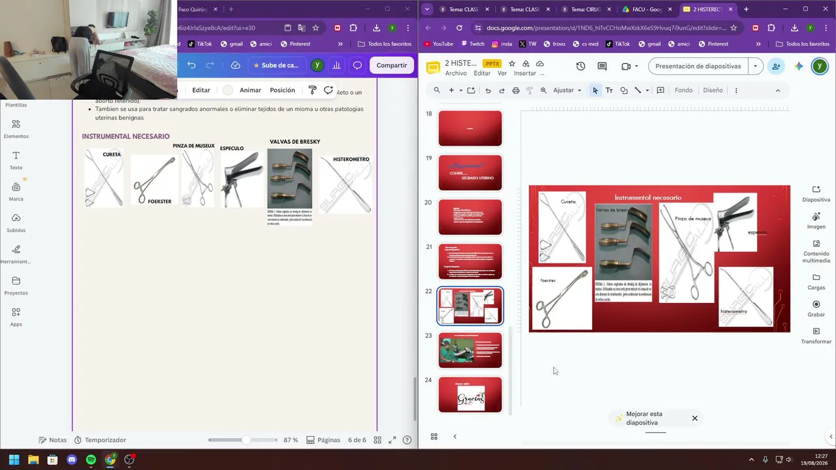Viewport: 836px width, 470px height.
Task: Open Canva analytics bar chart icon
Action: (x=336, y=65)
